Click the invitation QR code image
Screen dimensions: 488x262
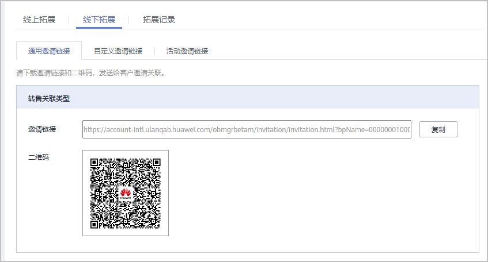[126, 193]
